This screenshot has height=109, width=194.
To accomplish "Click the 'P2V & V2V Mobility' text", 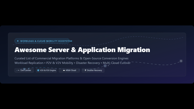I will (x=60, y=63).
